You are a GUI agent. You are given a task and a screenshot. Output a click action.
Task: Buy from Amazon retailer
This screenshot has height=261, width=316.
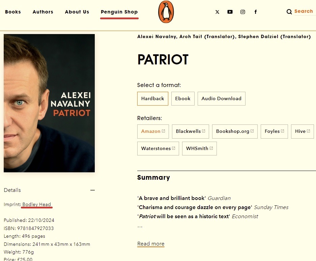point(153,132)
